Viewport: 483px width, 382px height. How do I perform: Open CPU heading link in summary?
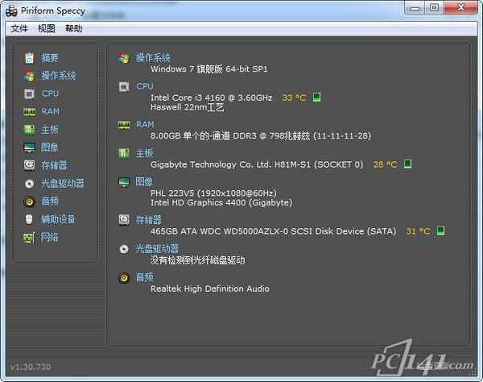pyautogui.click(x=145, y=86)
